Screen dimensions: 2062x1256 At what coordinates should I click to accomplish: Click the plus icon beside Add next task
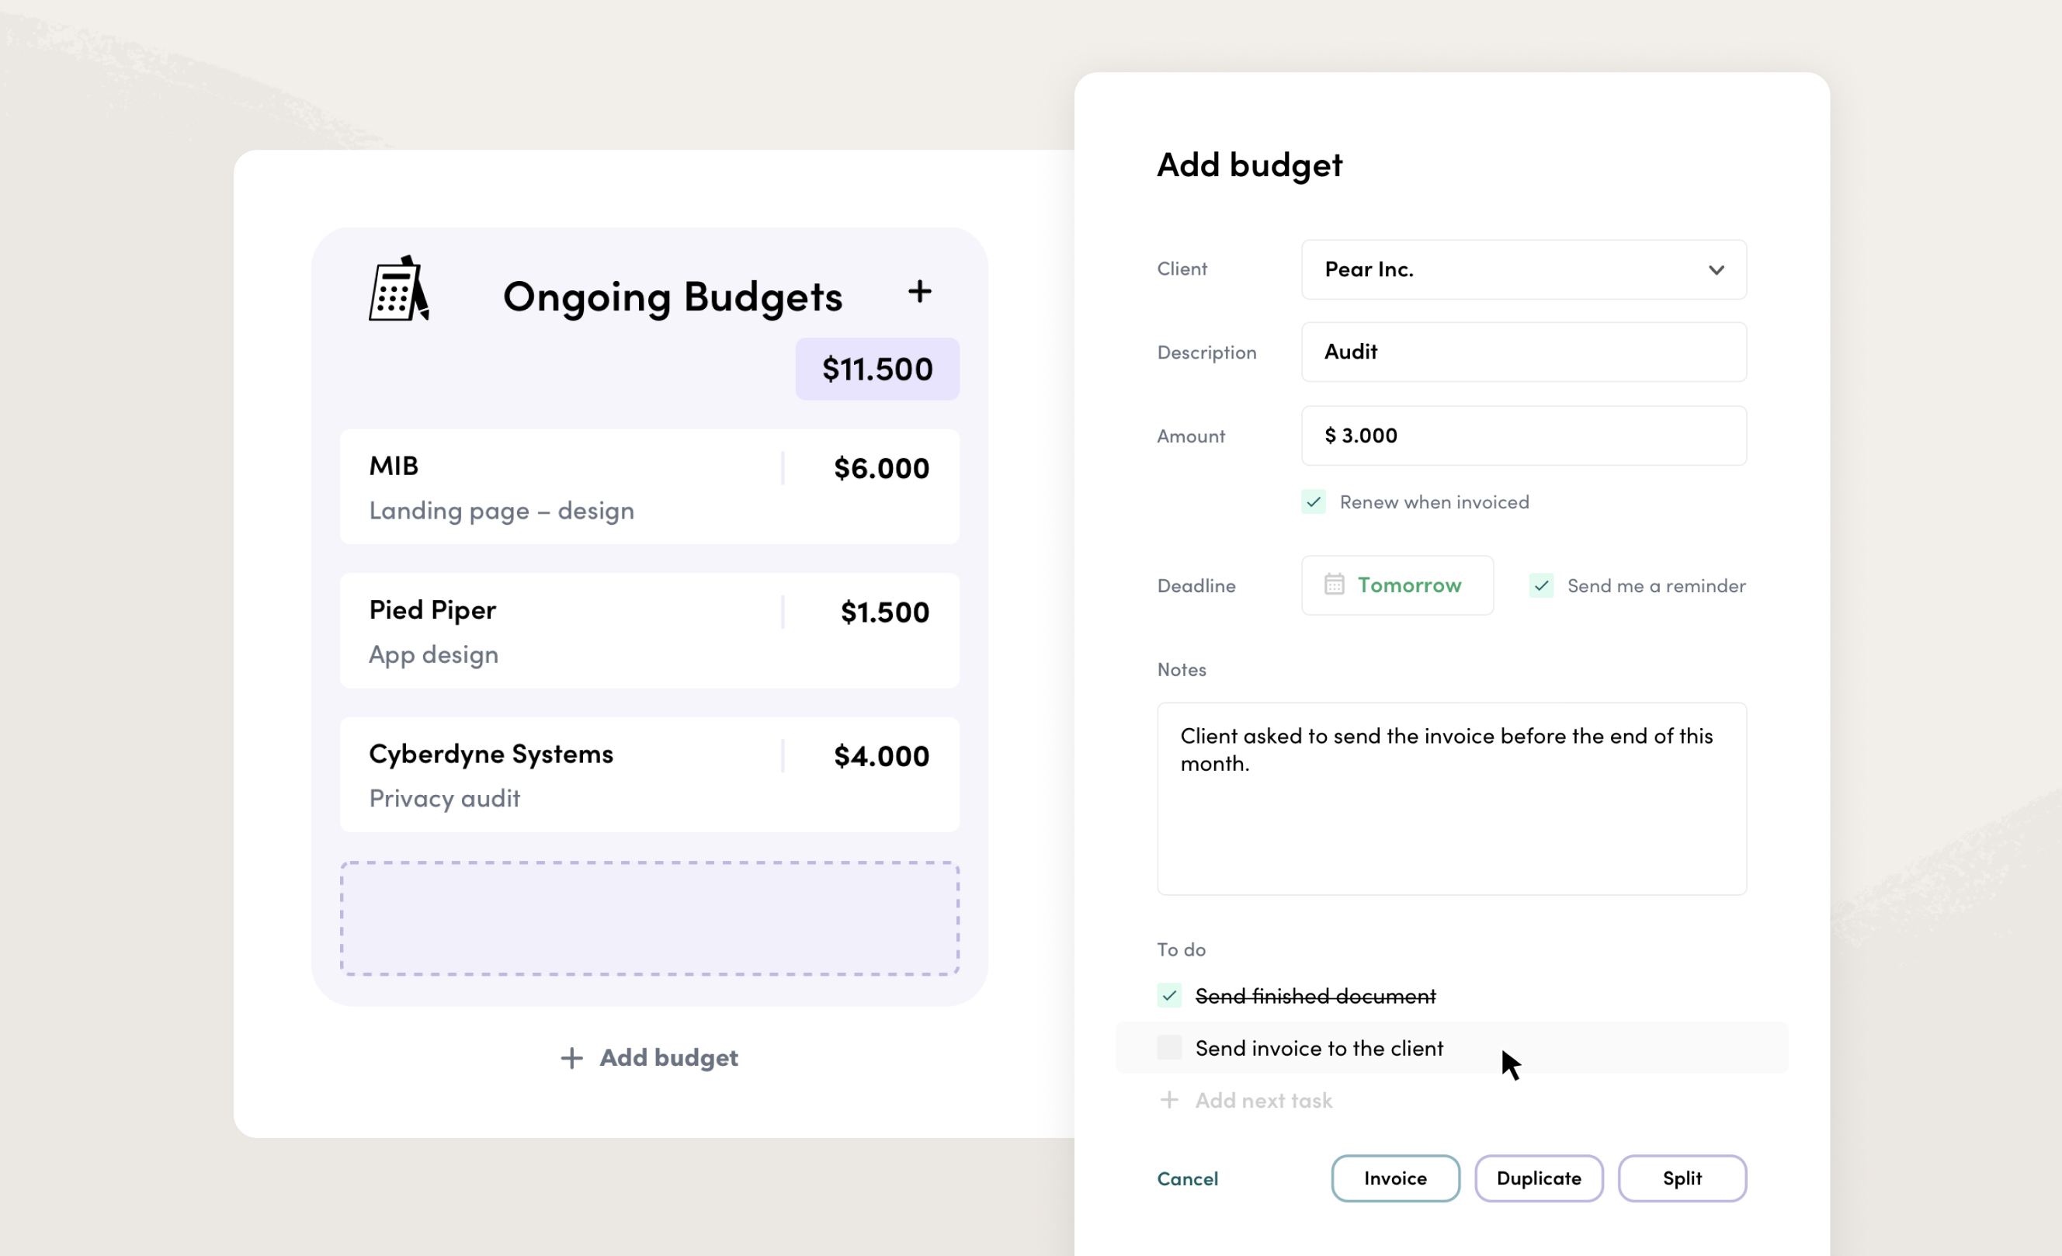(1169, 1099)
